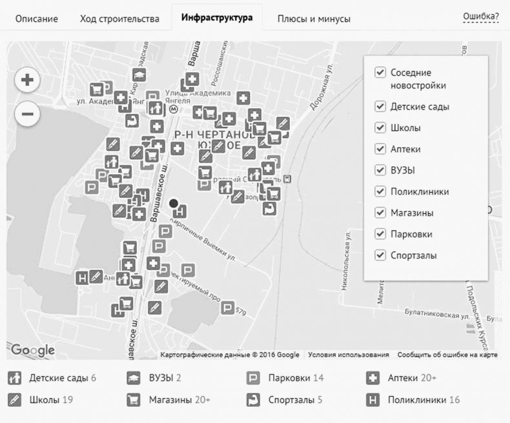
Task: Click Булатниковская ул. street label
Action: [x=437, y=314]
